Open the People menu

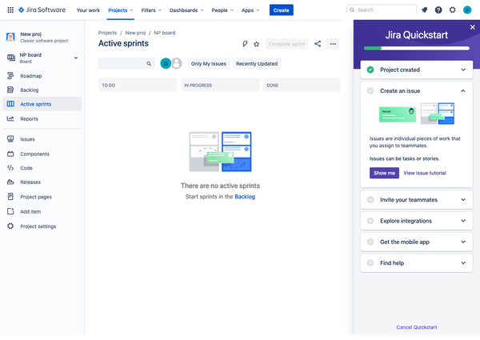222,10
